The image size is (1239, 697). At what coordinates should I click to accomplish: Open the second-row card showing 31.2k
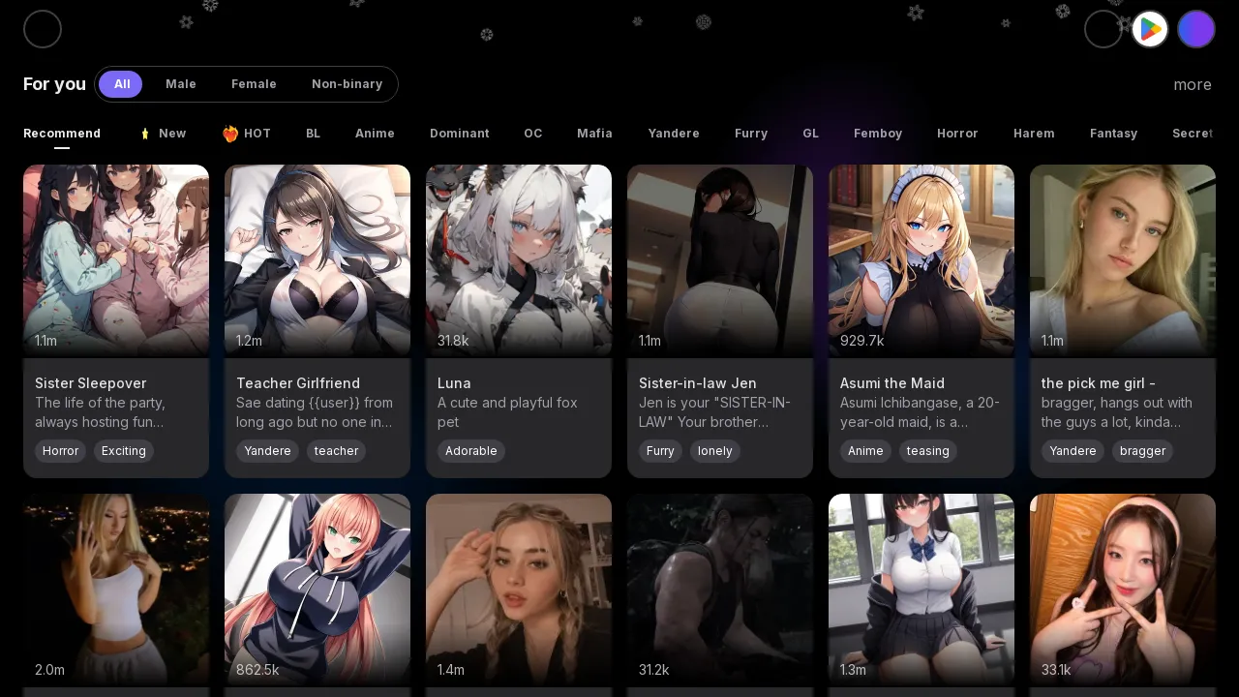(x=720, y=591)
